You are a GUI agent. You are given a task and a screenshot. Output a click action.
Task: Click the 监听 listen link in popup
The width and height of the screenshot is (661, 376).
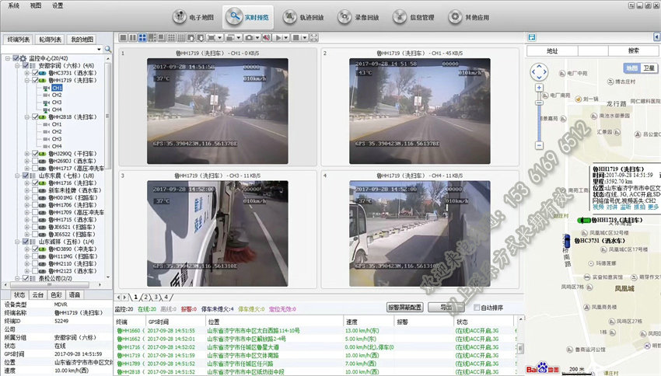point(625,207)
